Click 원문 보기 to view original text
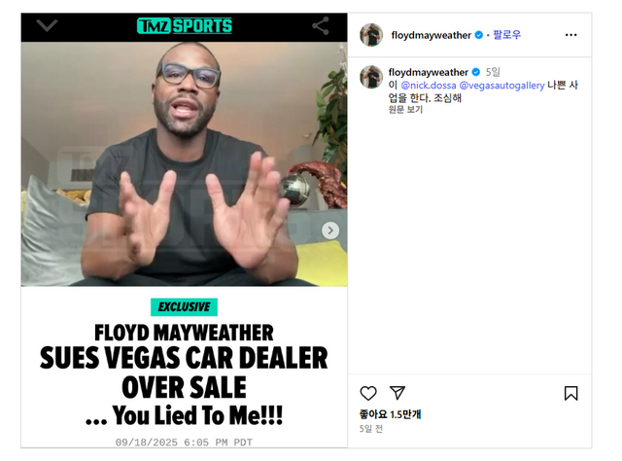 click(x=405, y=109)
